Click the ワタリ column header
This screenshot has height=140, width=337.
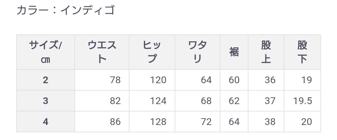197,52
